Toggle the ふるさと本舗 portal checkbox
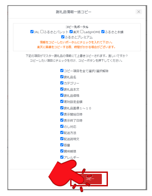Screen dimensions: 152x196 [x=103, y=32]
